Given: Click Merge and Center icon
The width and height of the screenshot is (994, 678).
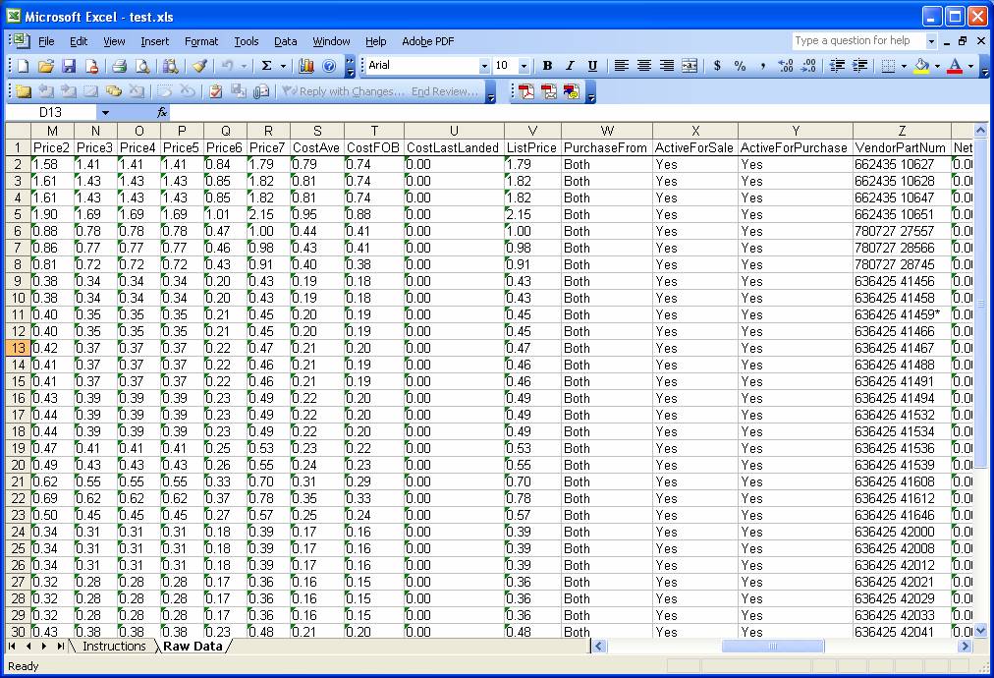Looking at the screenshot, I should click(690, 66).
